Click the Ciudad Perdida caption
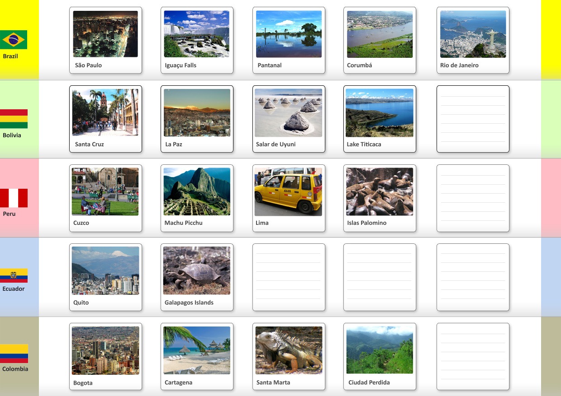The height and width of the screenshot is (396, 561). pyautogui.click(x=369, y=382)
